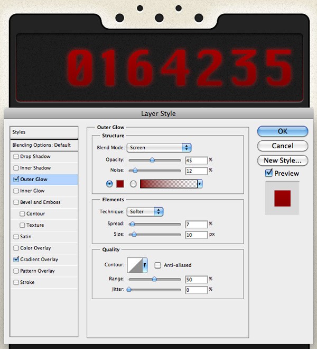The height and width of the screenshot is (349, 317).
Task: Tick the Bevel and Emboss checkbox
Action: 16,202
